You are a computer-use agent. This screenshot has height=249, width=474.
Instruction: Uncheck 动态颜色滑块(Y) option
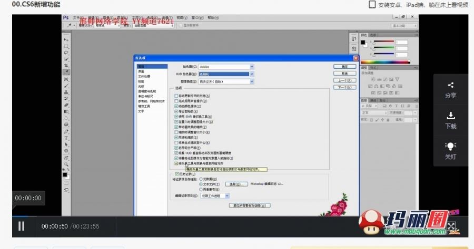point(176,106)
